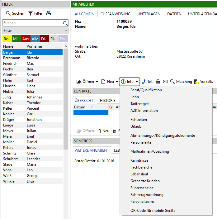Click the email envelope icon
Viewport: 217px width, 219px height.
click(x=165, y=82)
